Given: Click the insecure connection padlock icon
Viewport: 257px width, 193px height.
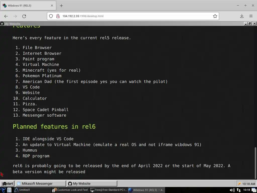Looking at the screenshot, I should 58,16.
